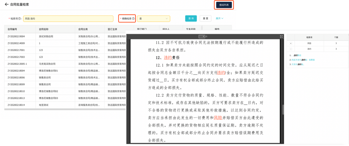The height and width of the screenshot is (146, 349).
Task: Click the page number box in viewer
Action: [202, 37]
